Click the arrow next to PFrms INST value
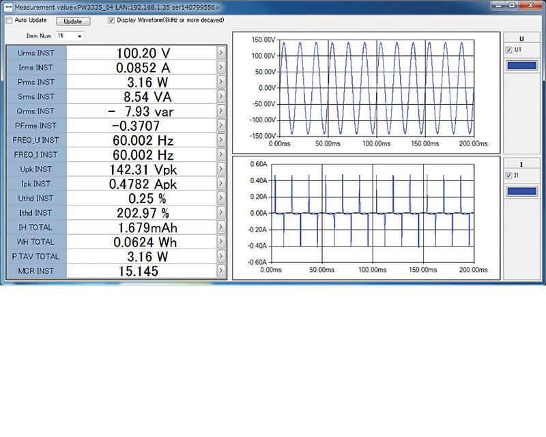The height and width of the screenshot is (437, 546). 221,126
